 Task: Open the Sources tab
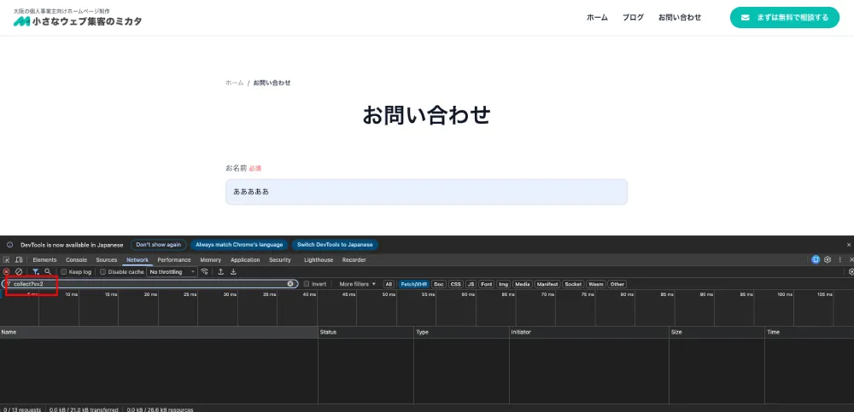[107, 260]
